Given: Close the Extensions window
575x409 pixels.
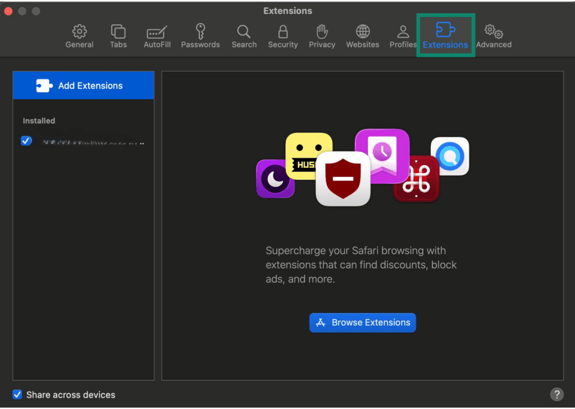Looking at the screenshot, I should click(8, 11).
